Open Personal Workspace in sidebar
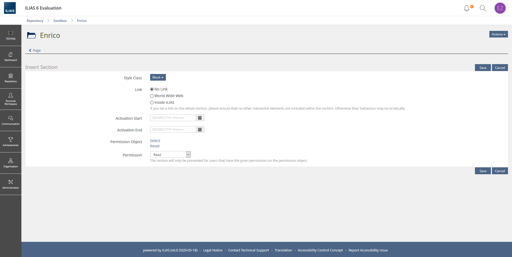This screenshot has width=512, height=257. coord(11,99)
